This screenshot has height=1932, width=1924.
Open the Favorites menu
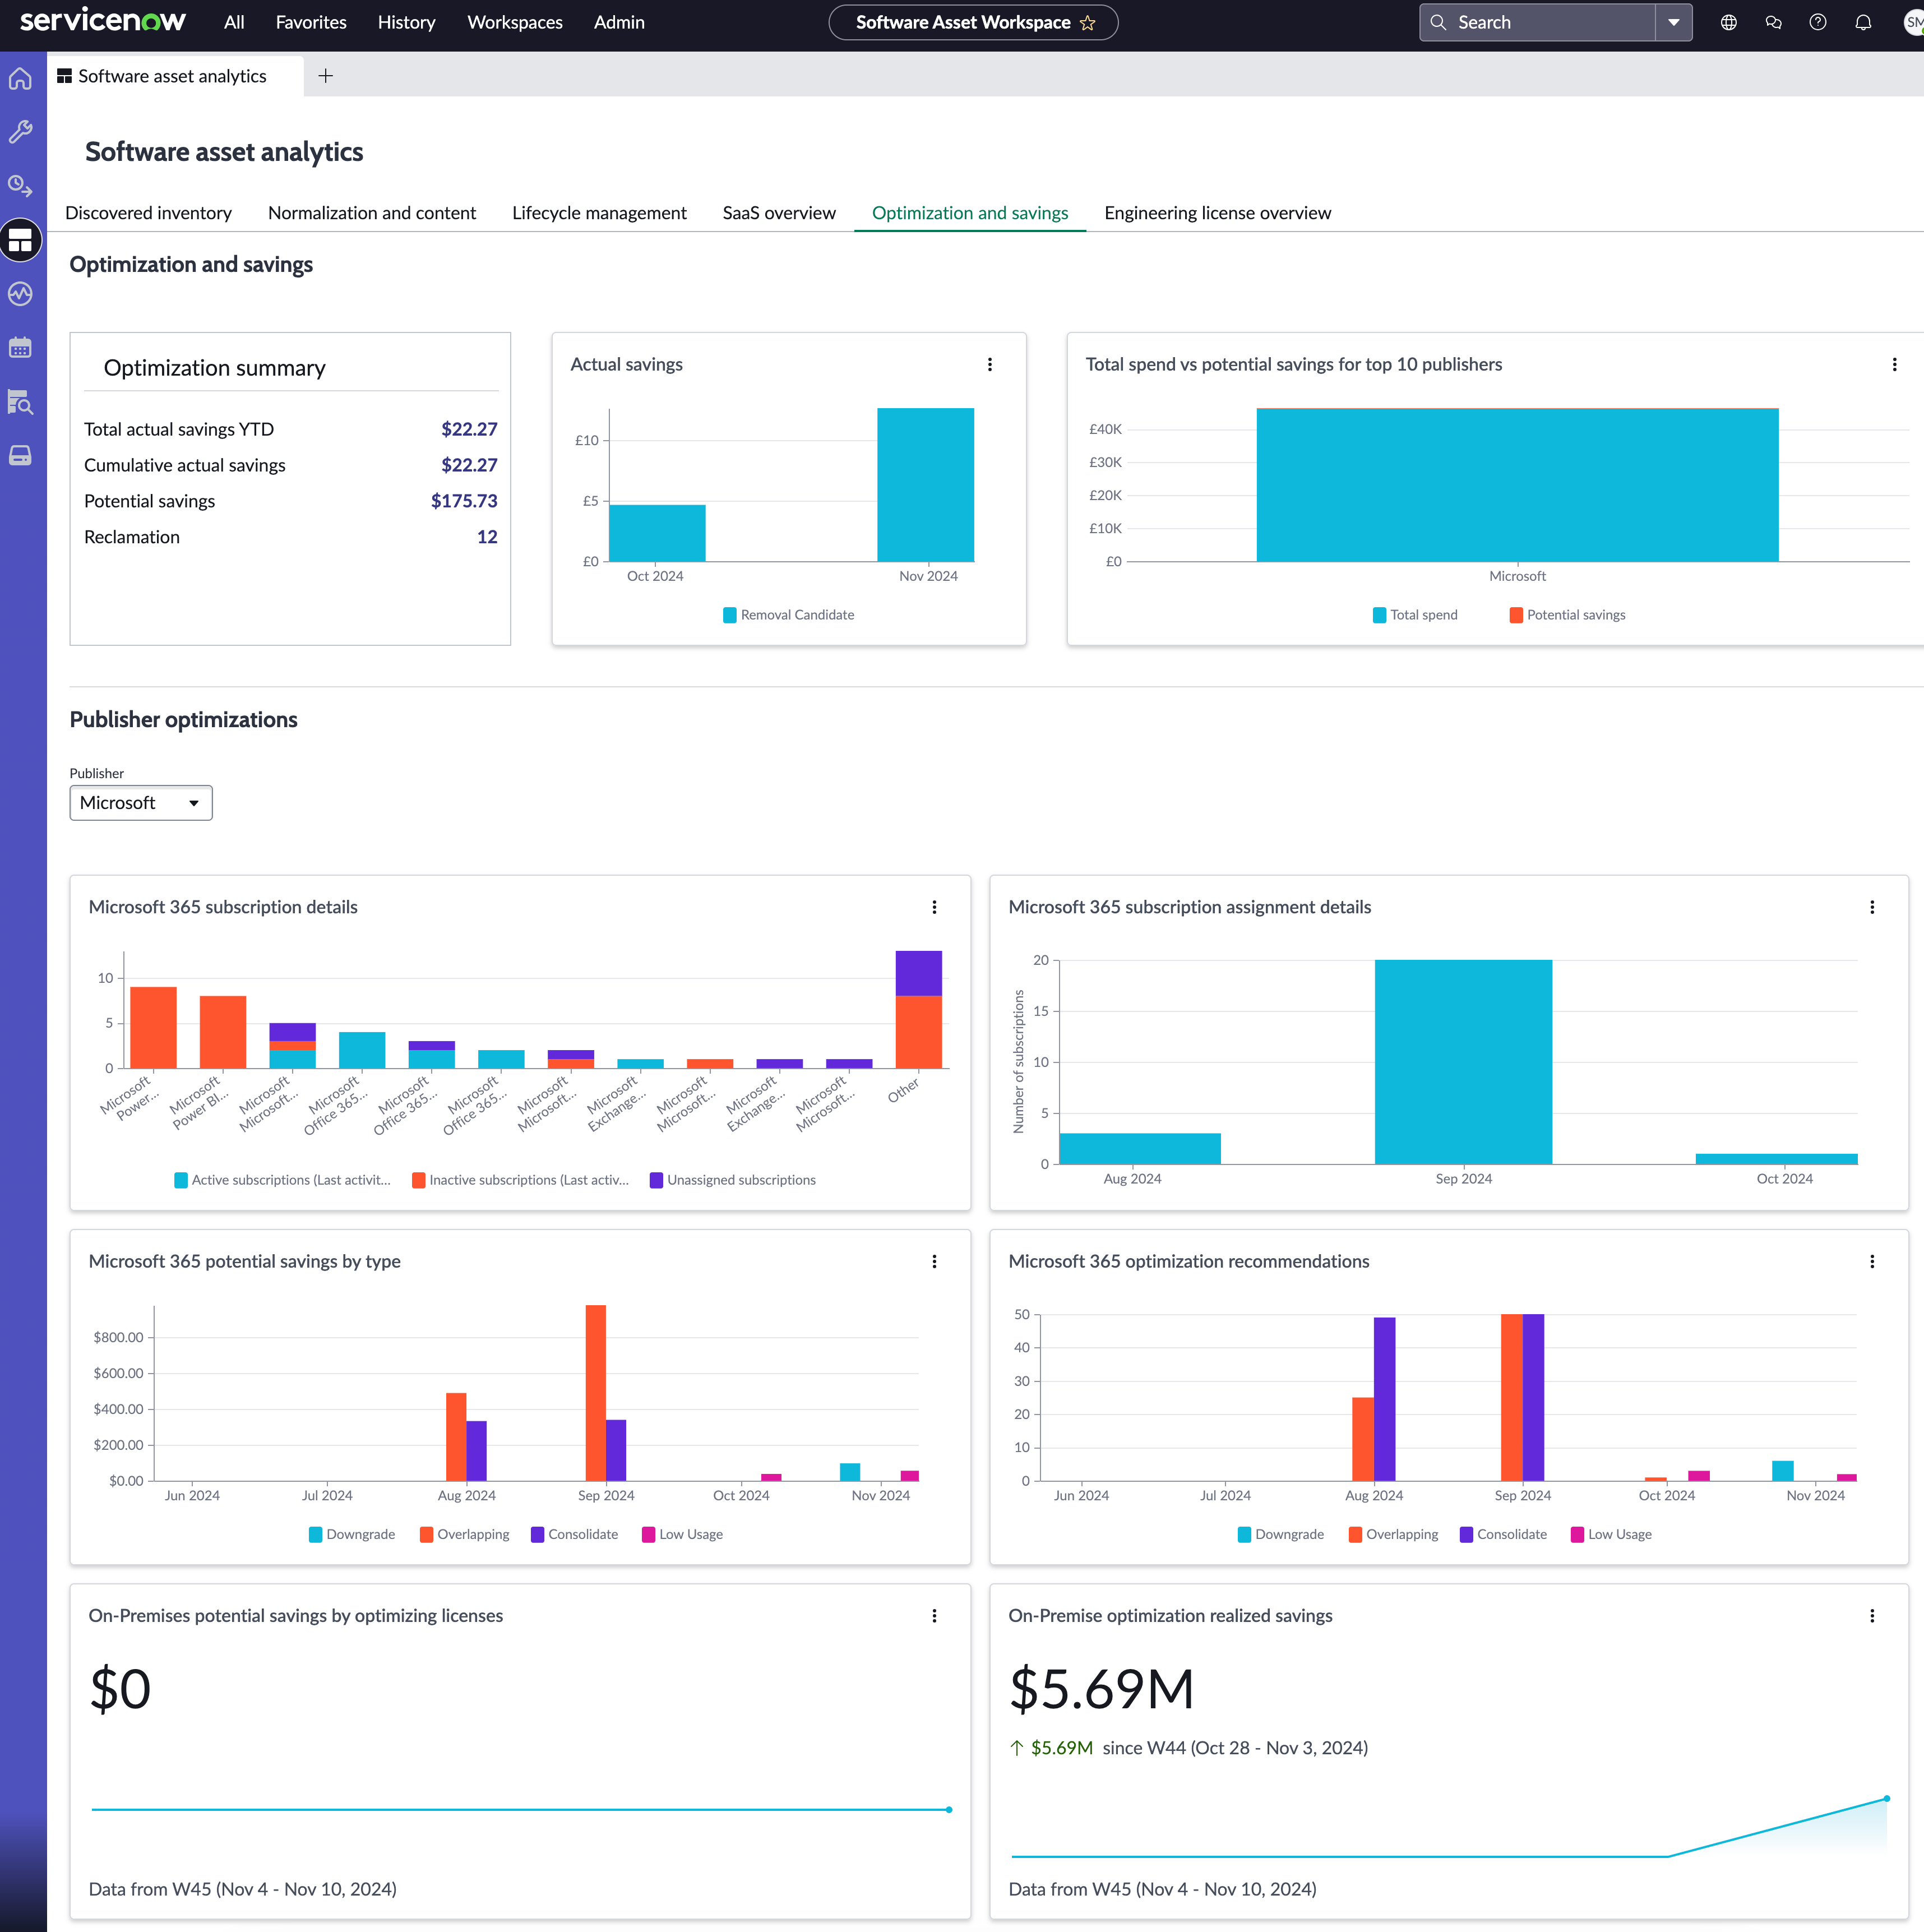[x=311, y=22]
